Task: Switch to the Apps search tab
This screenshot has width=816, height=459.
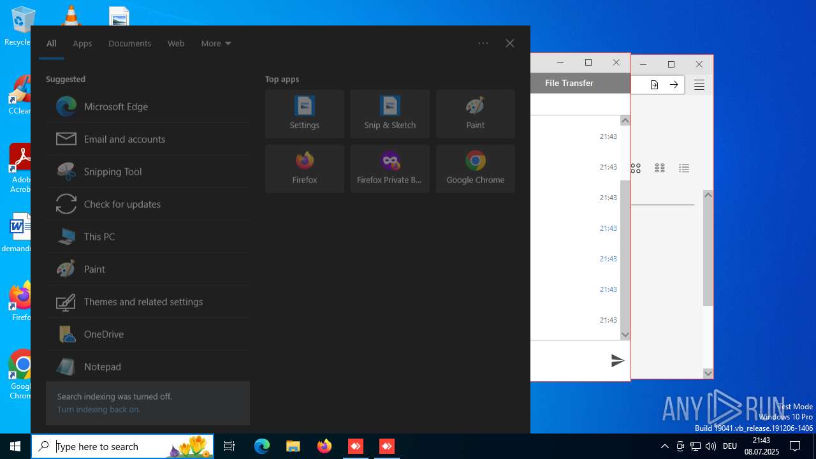Action: click(x=82, y=43)
